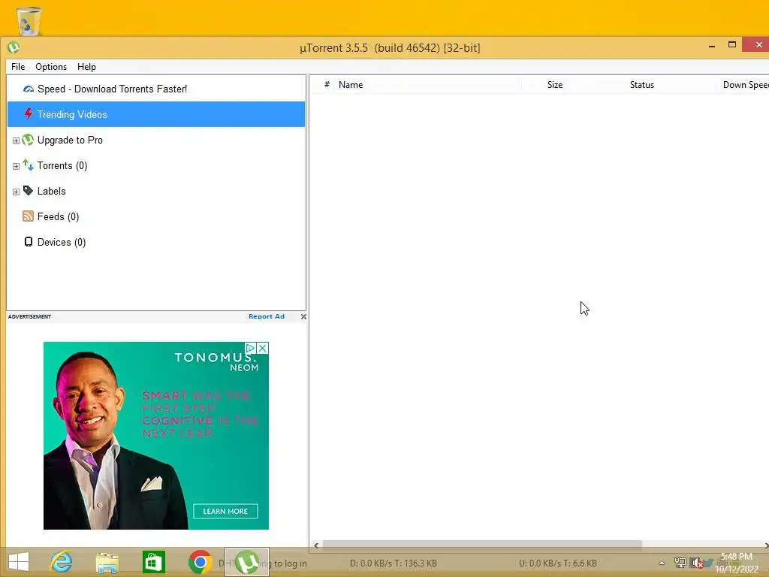This screenshot has height=577, width=769.
Task: Click the uTorrent logo beside Upgrade to Pro
Action: pos(28,140)
